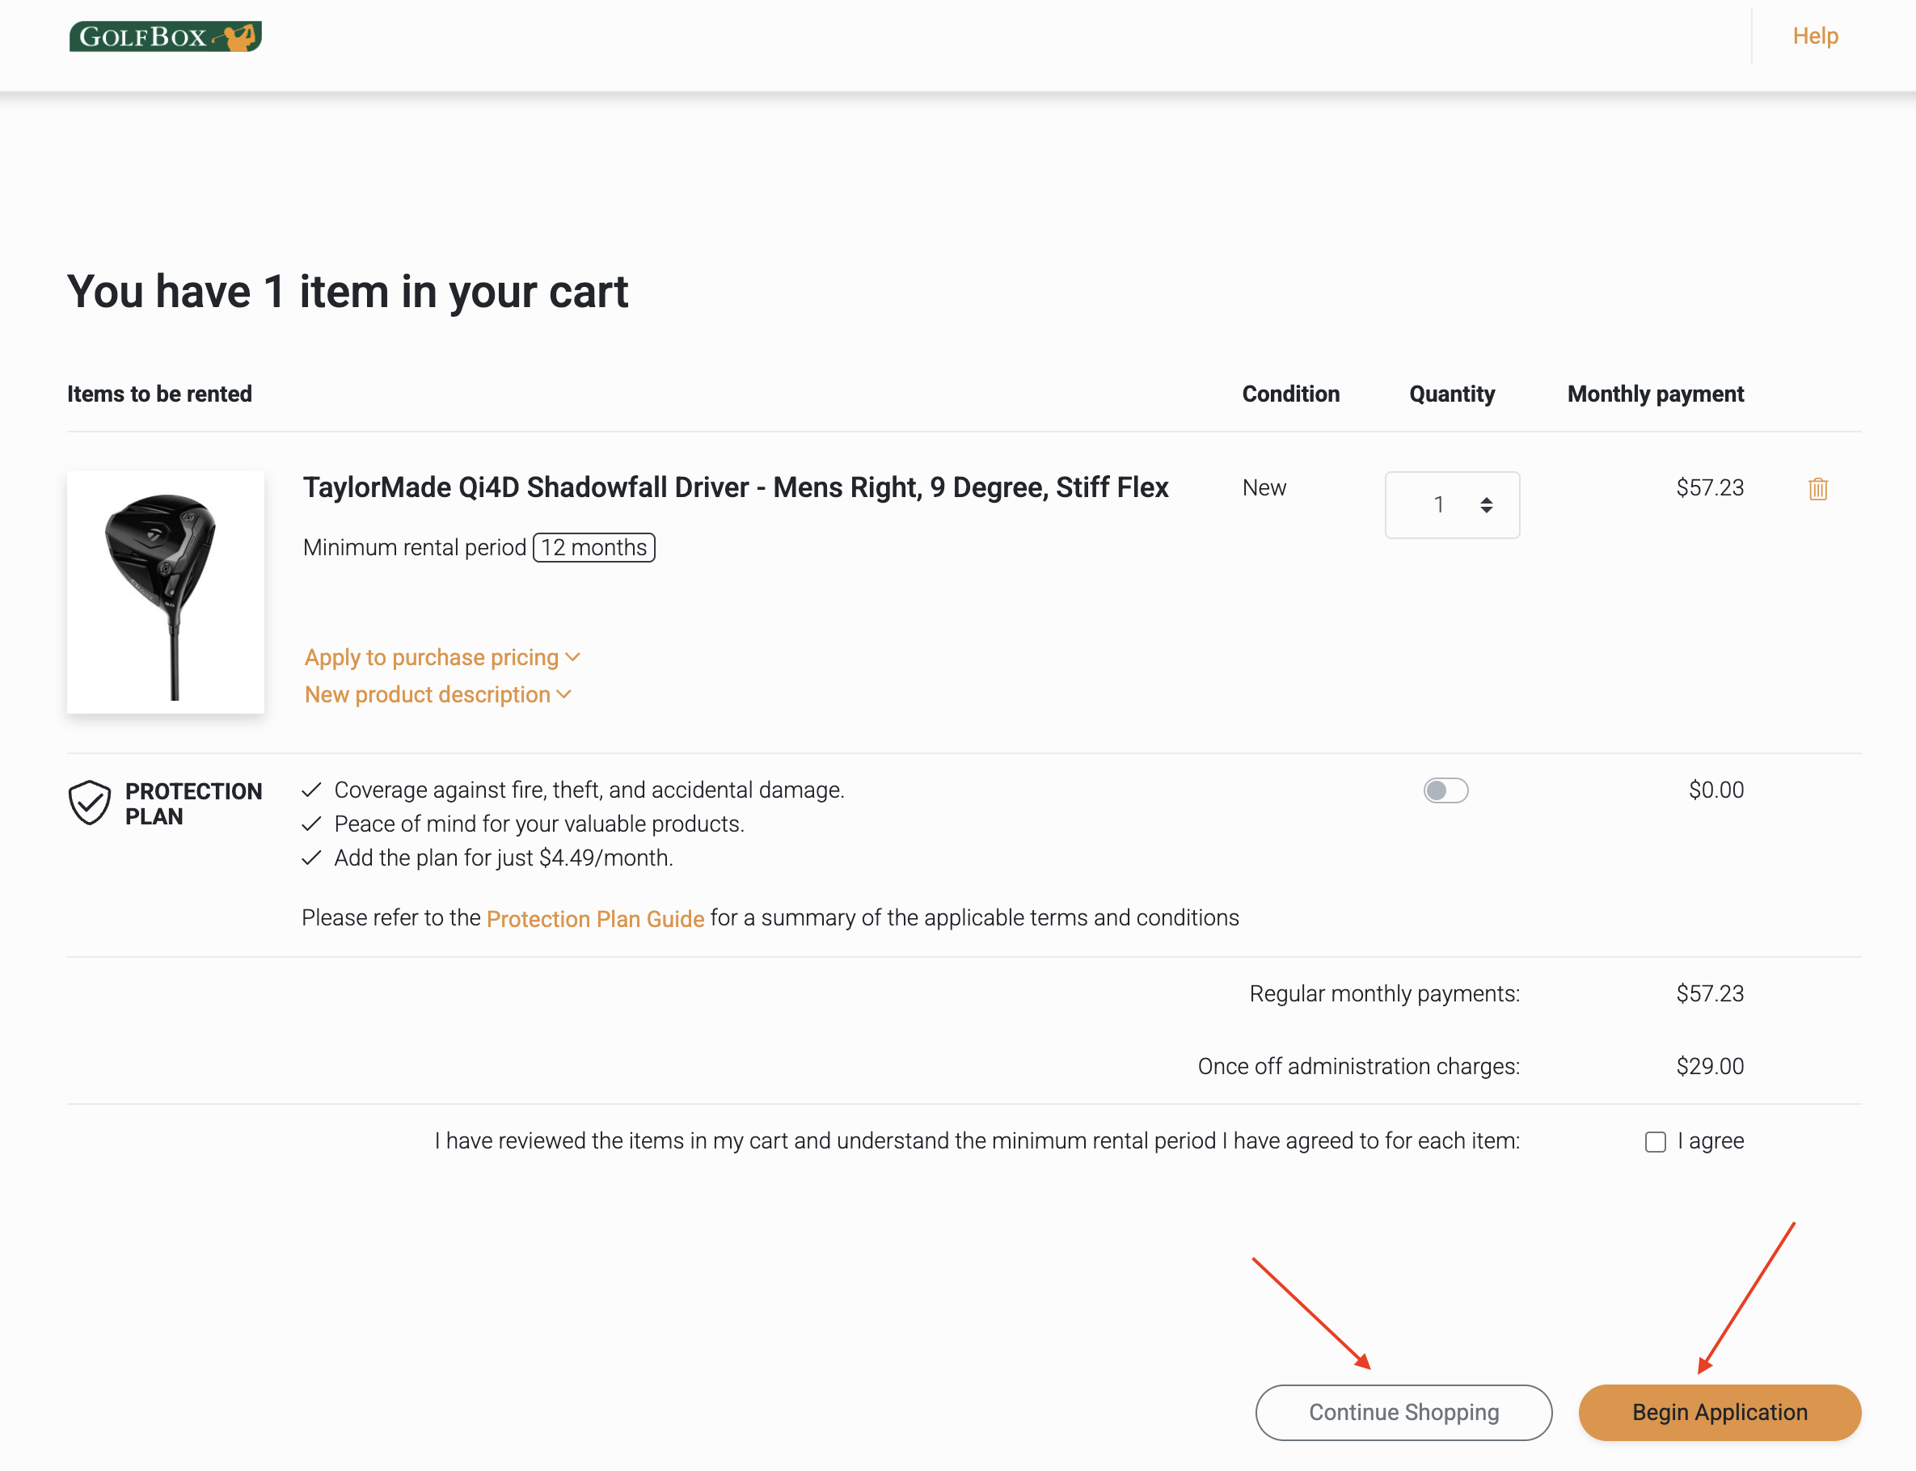The image size is (1916, 1471).
Task: Click the Monthly payment column header
Action: coord(1655,394)
